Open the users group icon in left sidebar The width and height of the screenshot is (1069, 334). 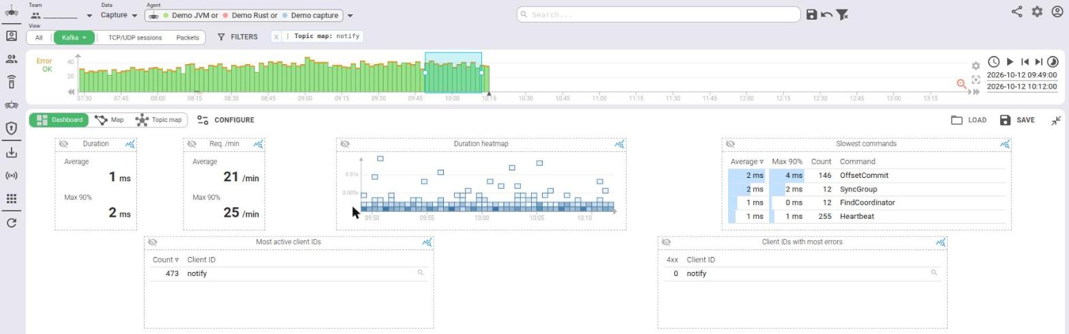pos(11,59)
